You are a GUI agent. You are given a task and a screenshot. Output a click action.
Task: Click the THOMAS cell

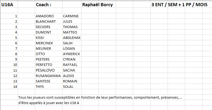pyautogui.click(x=72, y=27)
